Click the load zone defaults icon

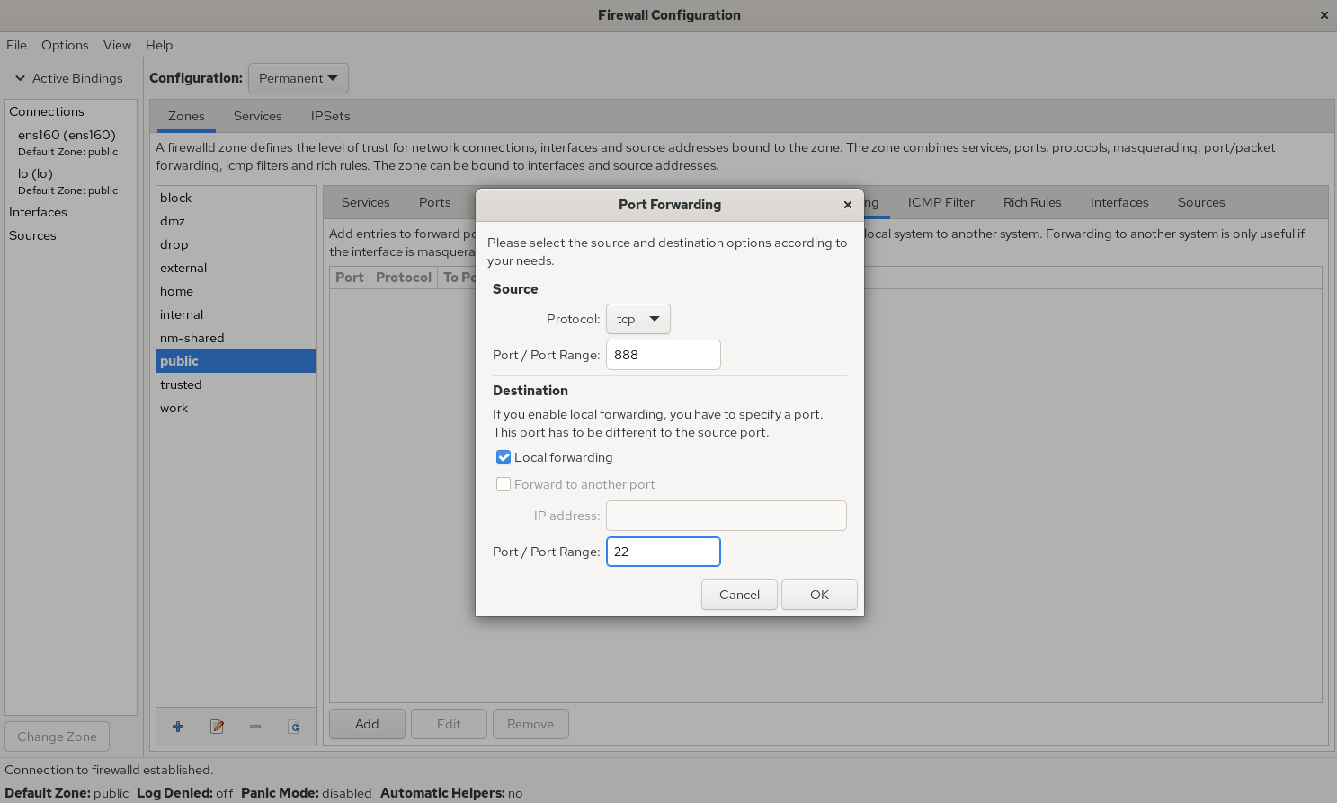coord(294,727)
